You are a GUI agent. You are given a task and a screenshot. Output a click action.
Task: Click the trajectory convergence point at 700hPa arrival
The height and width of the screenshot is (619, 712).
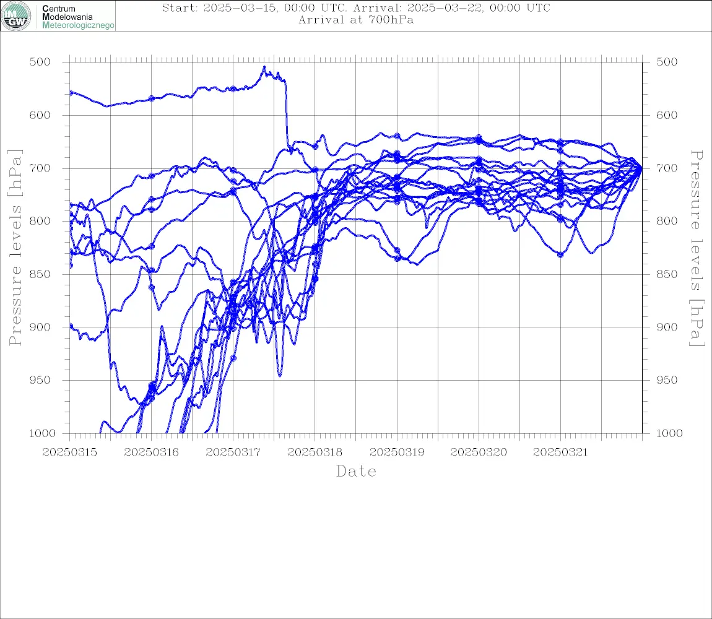(641, 168)
